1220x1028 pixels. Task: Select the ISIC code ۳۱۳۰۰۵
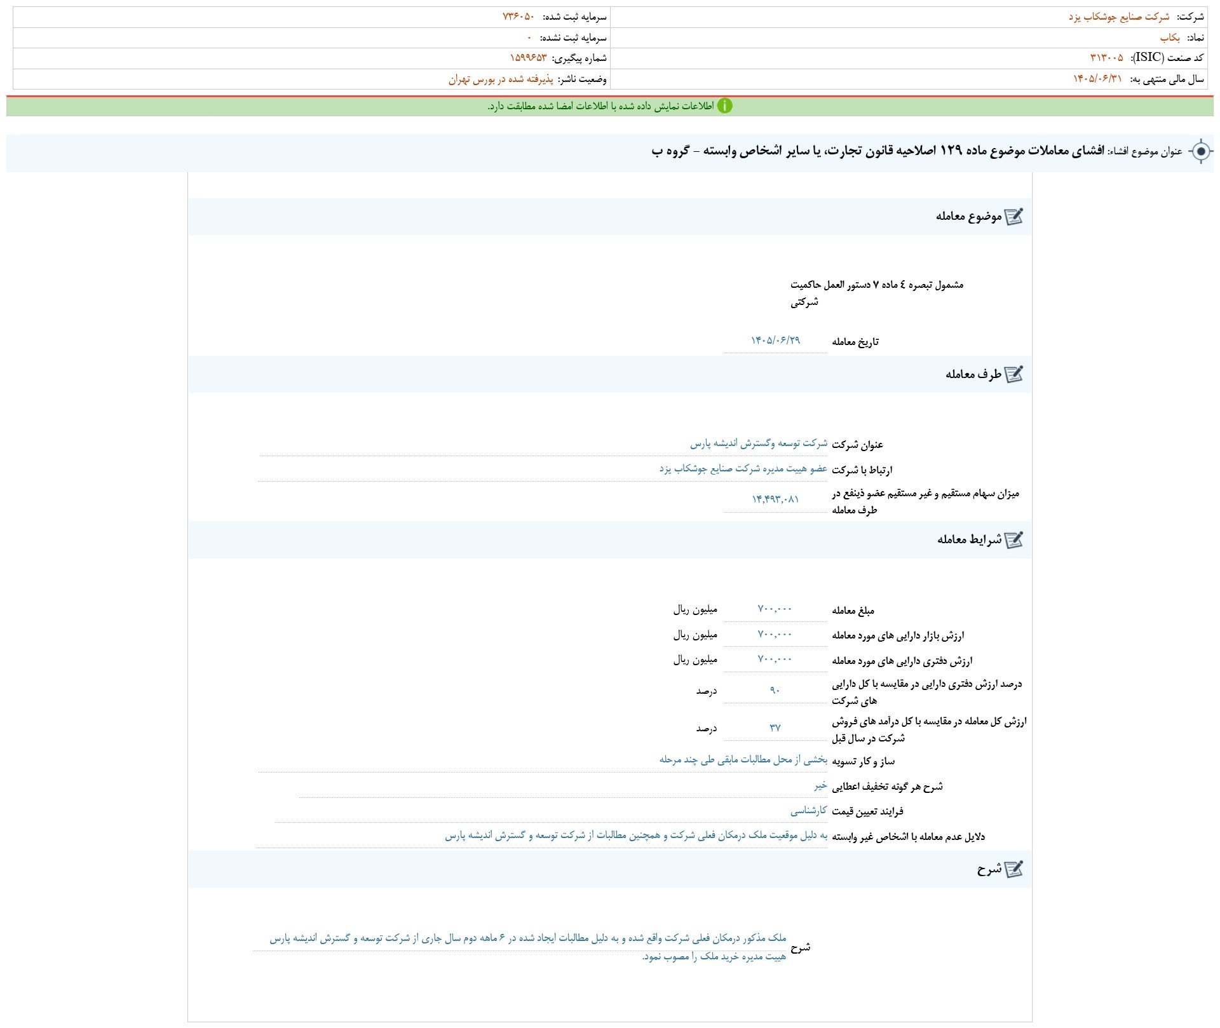coord(1106,58)
